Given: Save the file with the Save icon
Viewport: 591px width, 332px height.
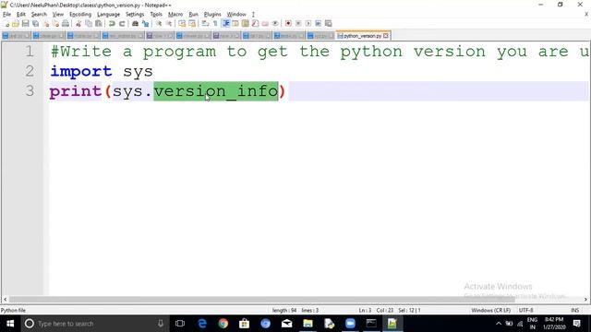Looking at the screenshot, I should (25, 23).
